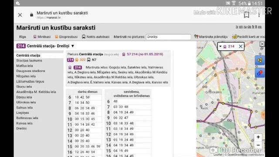This screenshot has width=279, height=157.
Task: Select Liepiņas stop
Action: pyautogui.click(x=23, y=113)
